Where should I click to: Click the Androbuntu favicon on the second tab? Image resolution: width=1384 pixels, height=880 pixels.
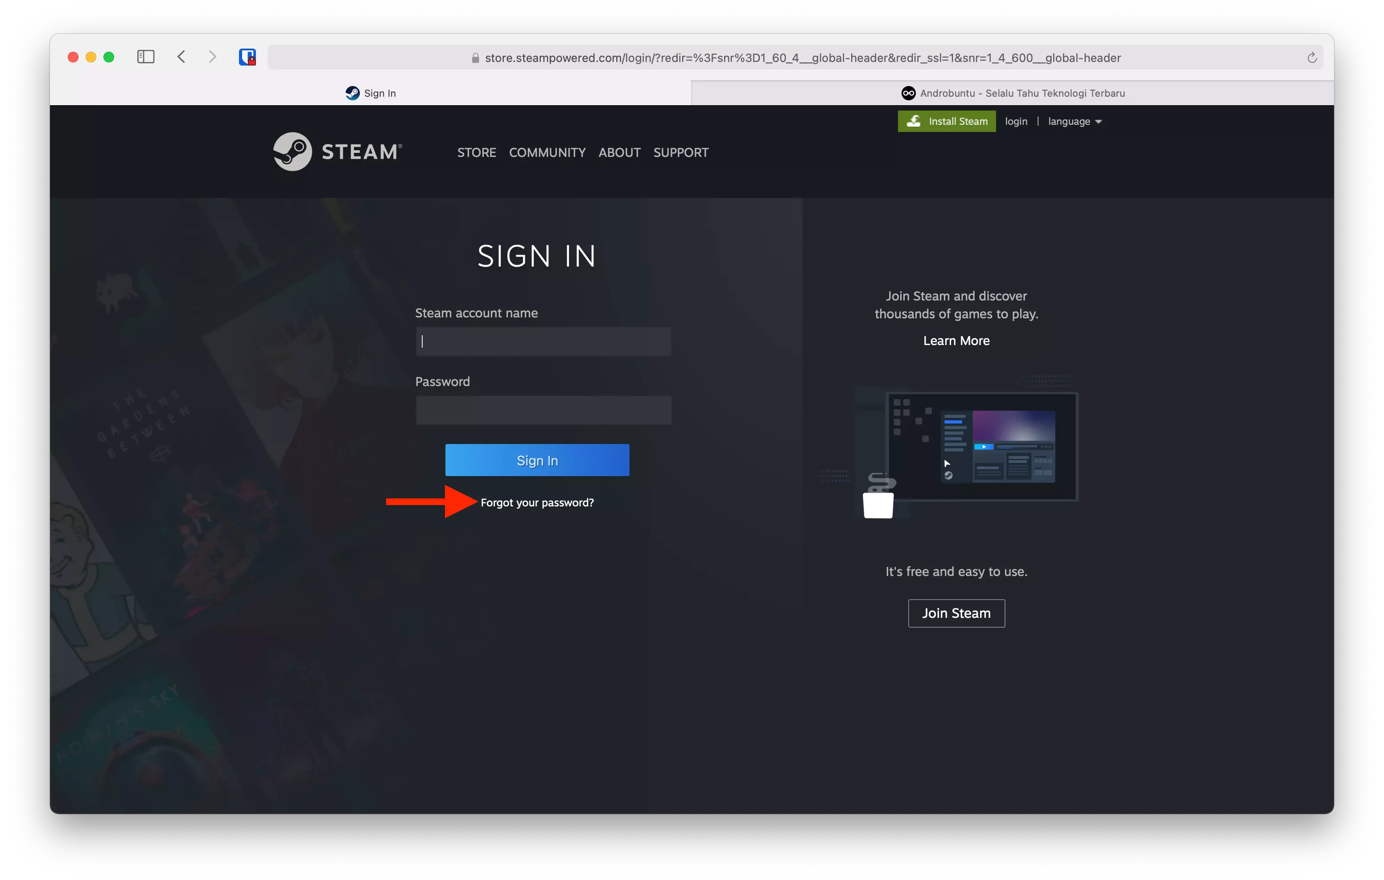point(909,93)
